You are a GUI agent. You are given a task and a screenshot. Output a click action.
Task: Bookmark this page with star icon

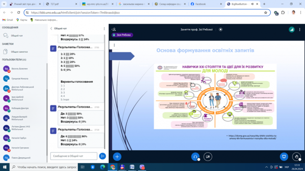coord(265,13)
